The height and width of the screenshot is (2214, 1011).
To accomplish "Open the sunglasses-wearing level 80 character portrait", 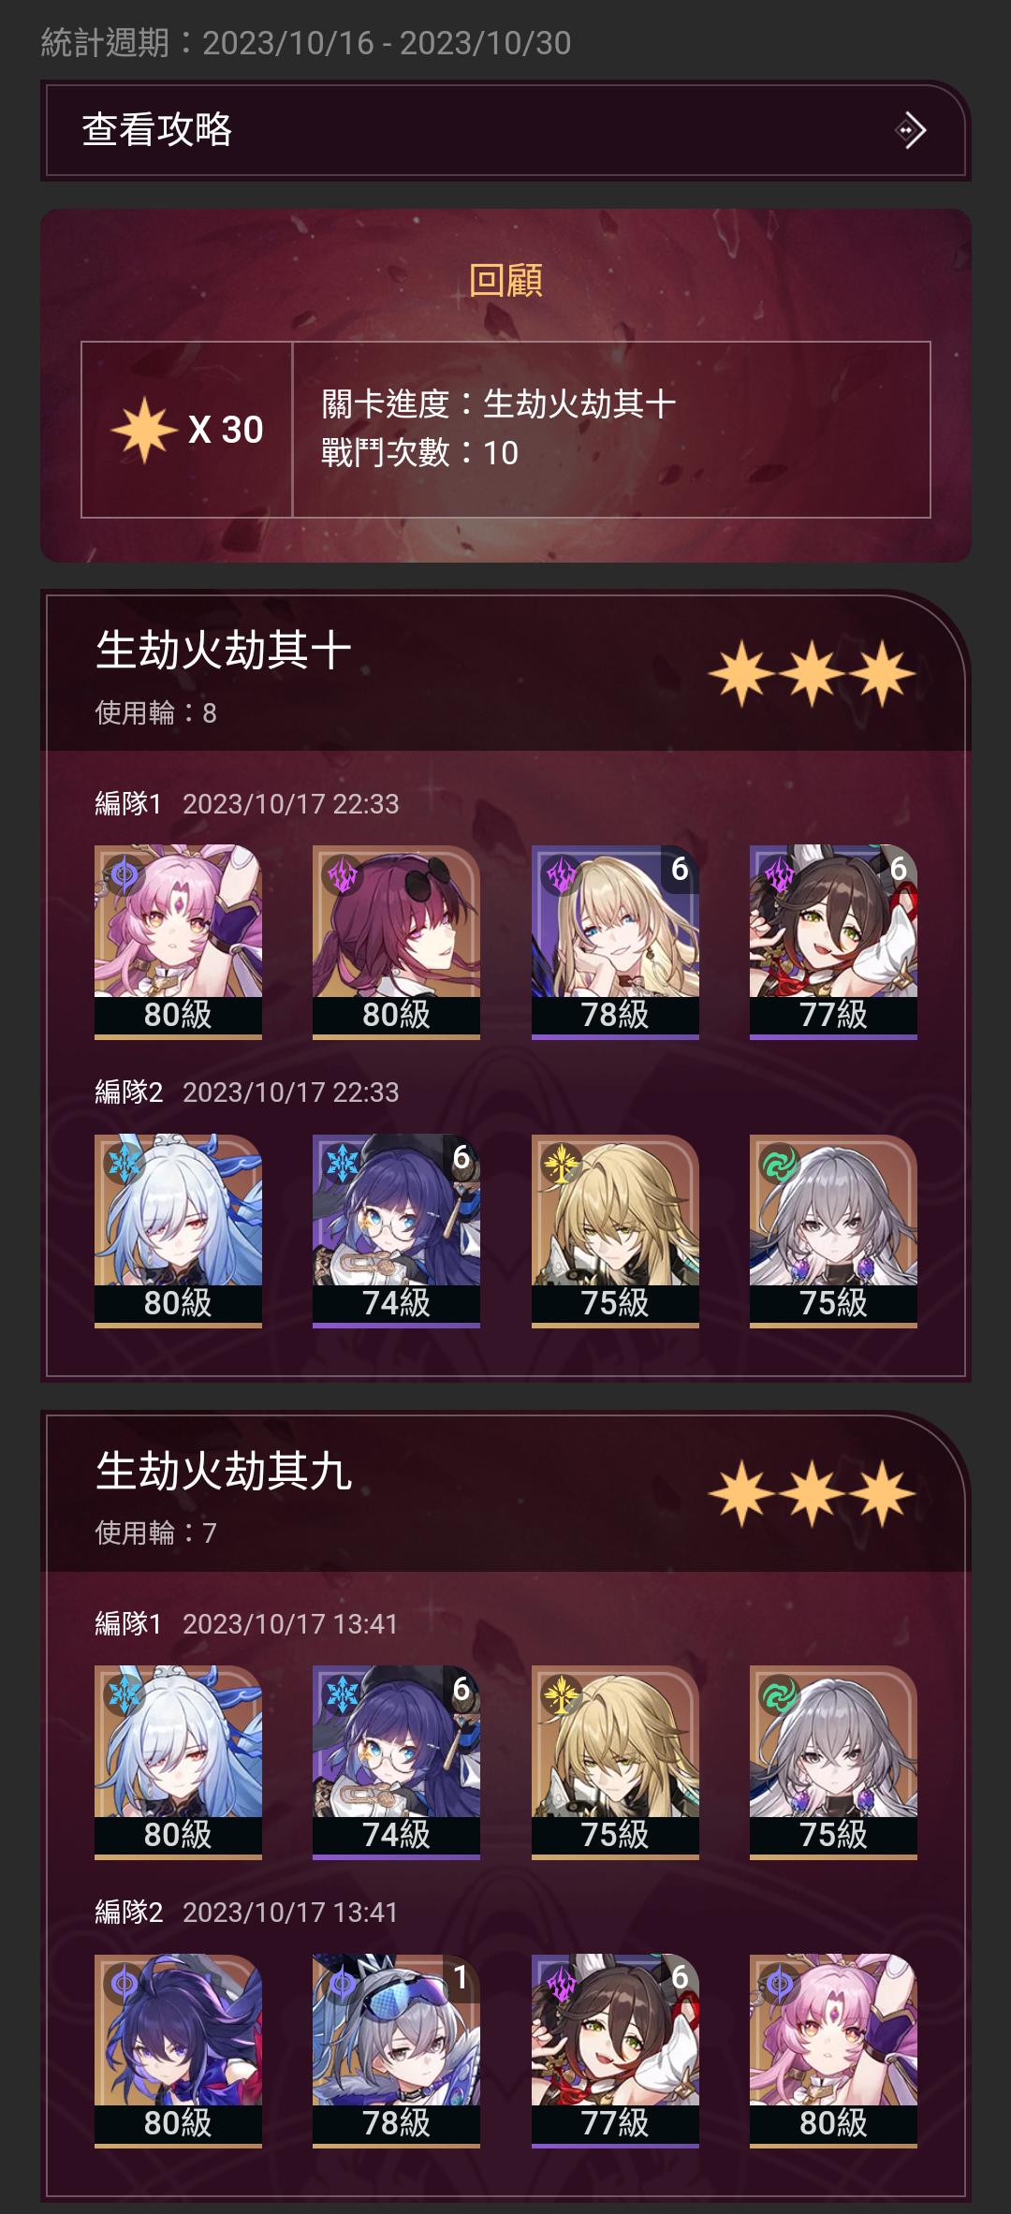I will (x=396, y=942).
